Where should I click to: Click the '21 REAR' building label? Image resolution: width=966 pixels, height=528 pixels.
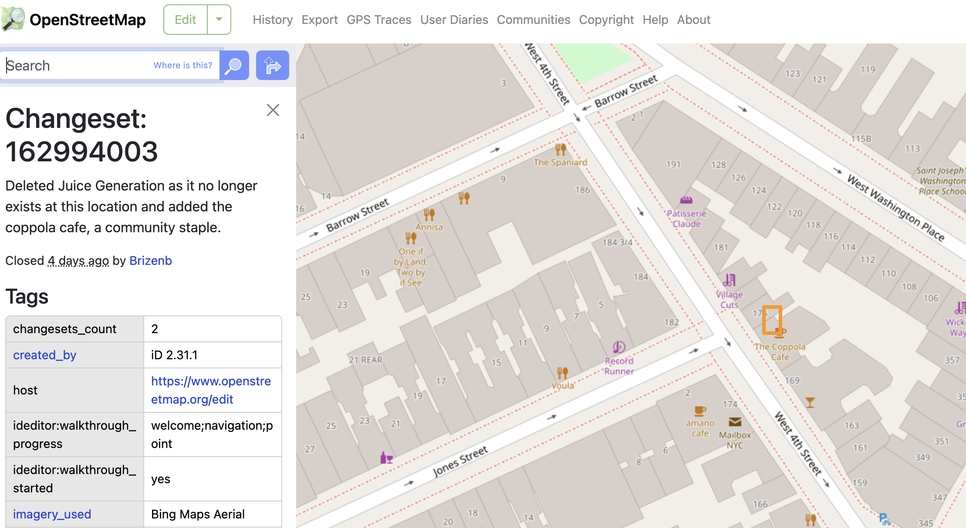coord(365,360)
